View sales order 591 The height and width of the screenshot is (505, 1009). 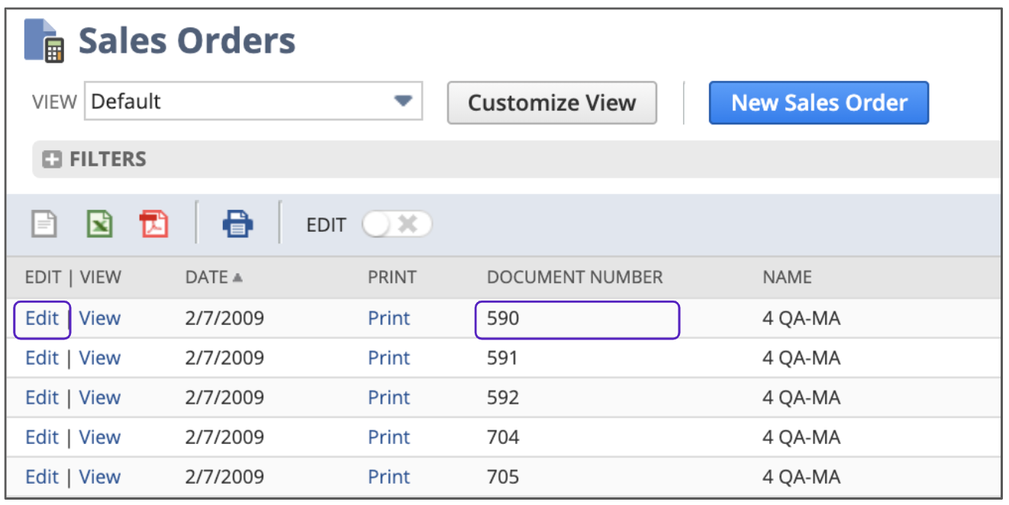pyautogui.click(x=100, y=358)
